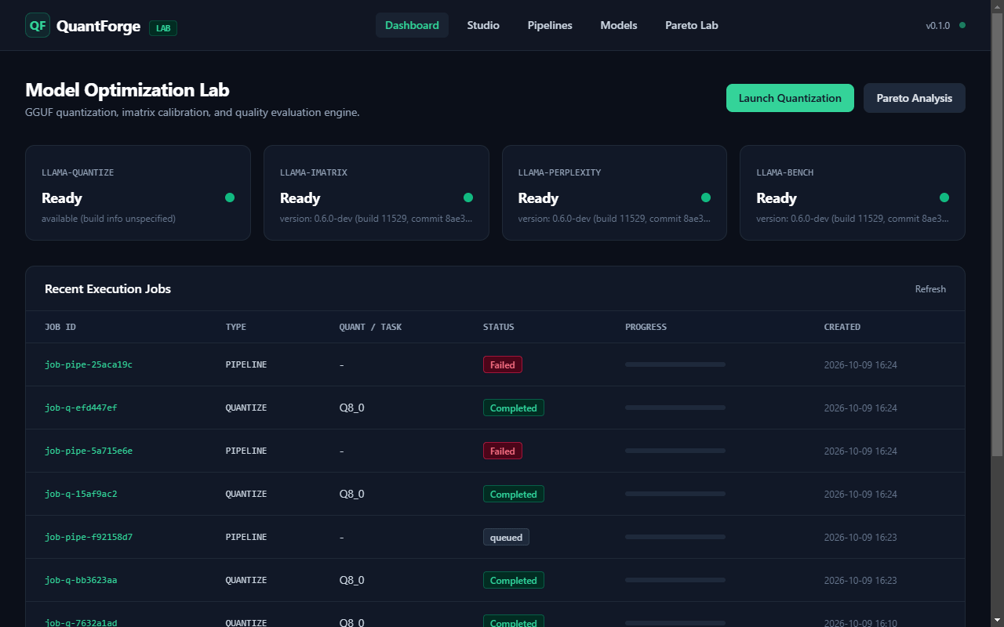
Task: Click the page vertical scrollbar
Action: pos(998,235)
